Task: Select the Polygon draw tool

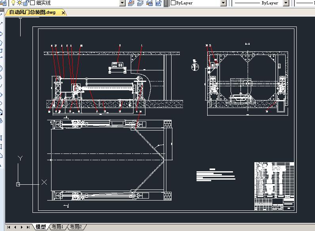Action: (x=1, y=42)
